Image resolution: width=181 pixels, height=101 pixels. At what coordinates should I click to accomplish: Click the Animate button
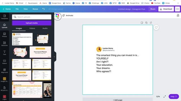68,15
